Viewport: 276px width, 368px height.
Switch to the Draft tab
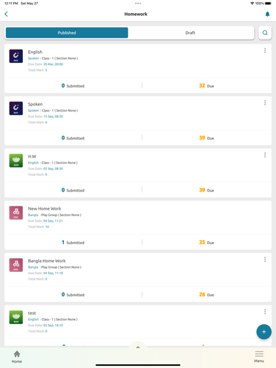tap(190, 33)
